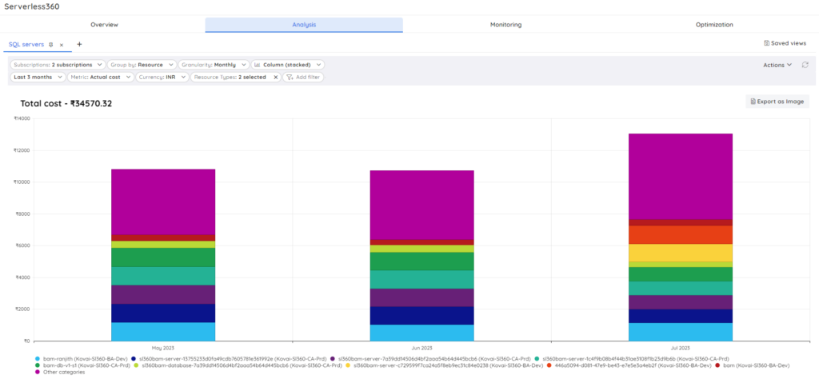Viewport: 819px width, 383px height.
Task: Open the Column (stacked) chart type selector
Action: (x=288, y=64)
